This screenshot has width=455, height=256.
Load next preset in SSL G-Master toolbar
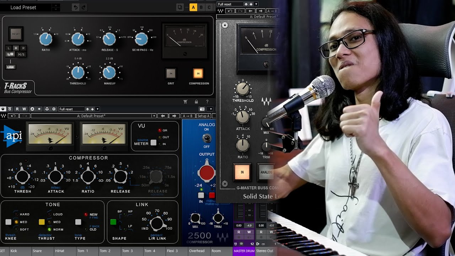click(260, 11)
